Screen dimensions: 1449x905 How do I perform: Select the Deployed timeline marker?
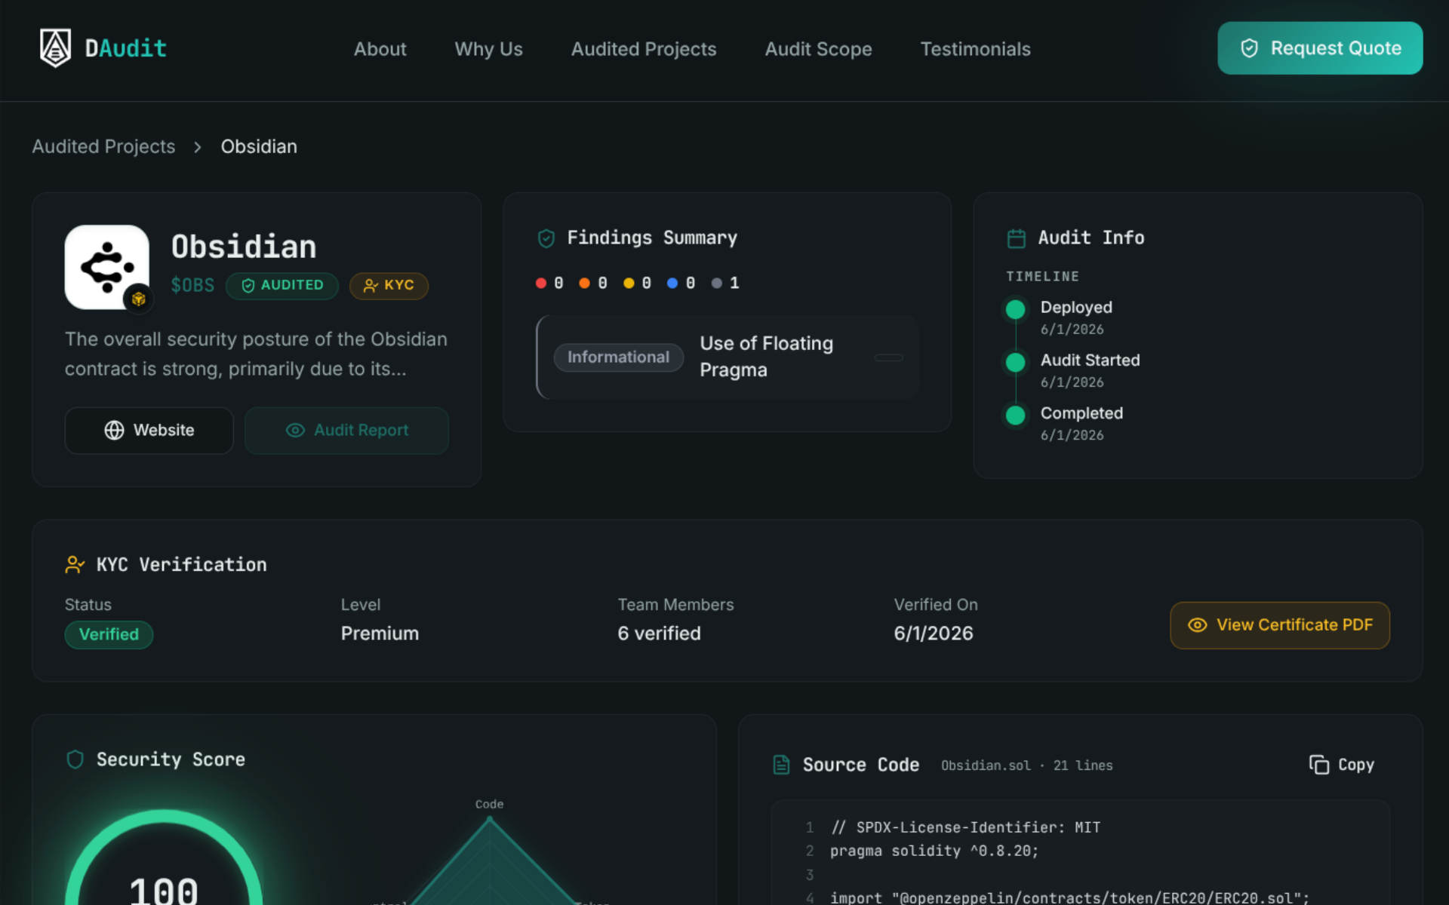click(1016, 309)
